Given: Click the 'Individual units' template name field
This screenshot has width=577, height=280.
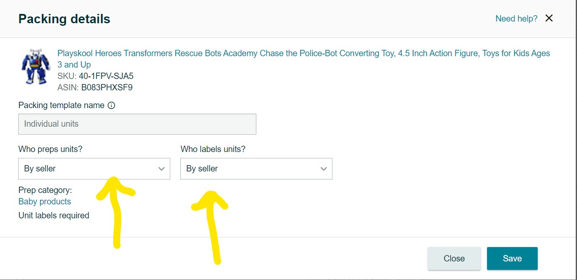Looking at the screenshot, I should pos(137,124).
